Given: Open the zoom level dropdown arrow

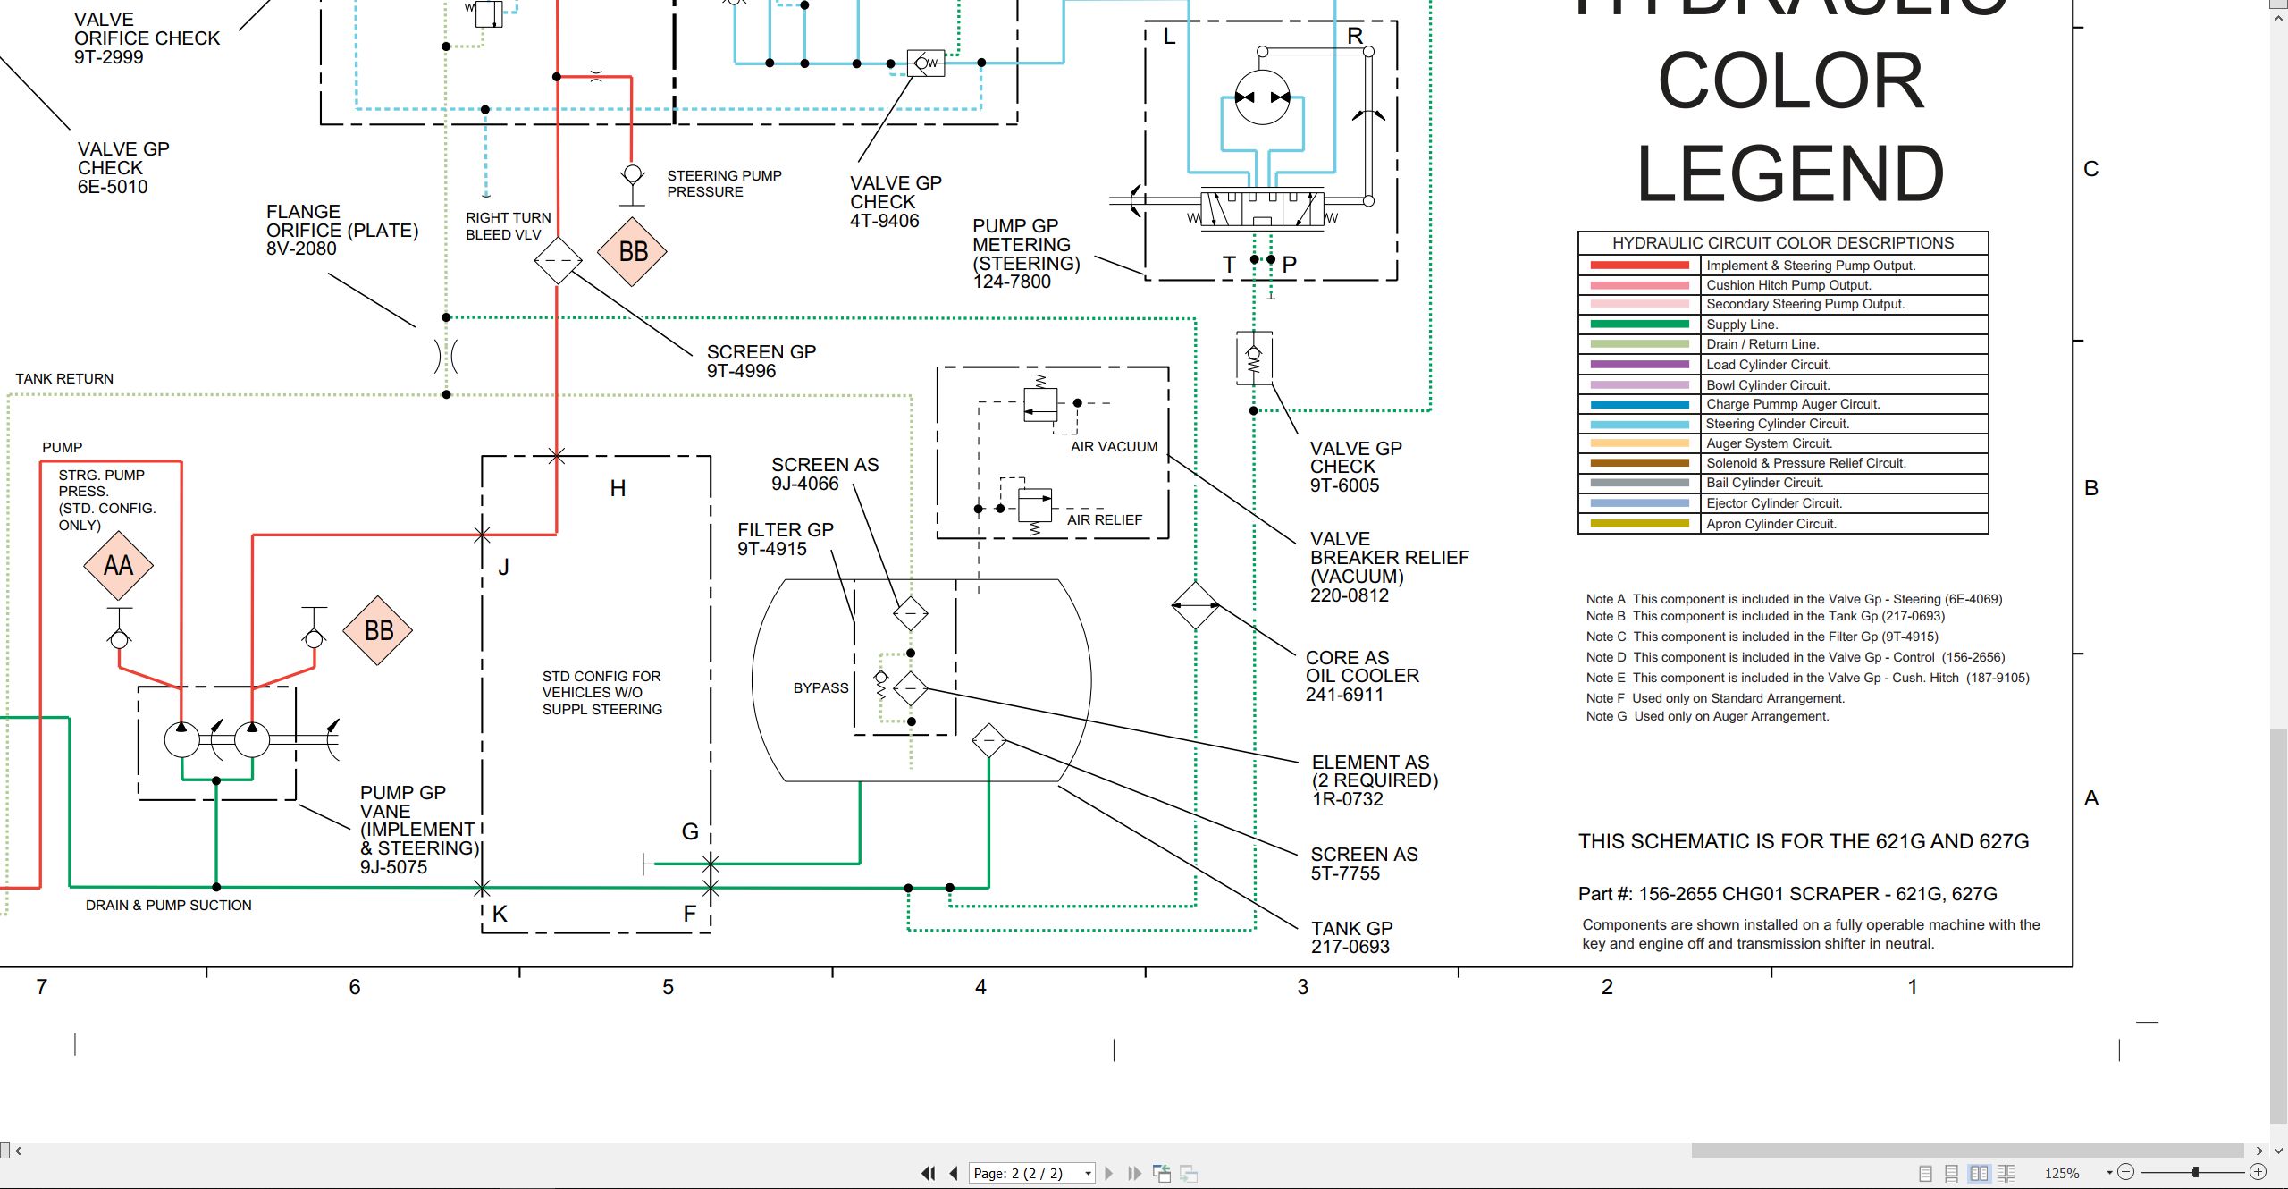Looking at the screenshot, I should coord(2109,1173).
